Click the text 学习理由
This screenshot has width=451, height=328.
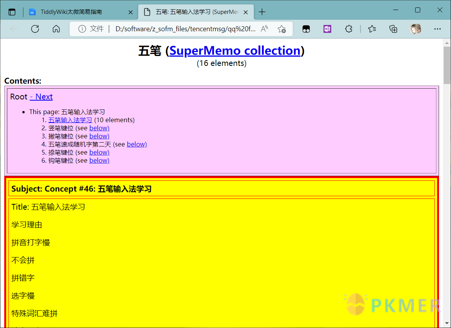pos(27,225)
